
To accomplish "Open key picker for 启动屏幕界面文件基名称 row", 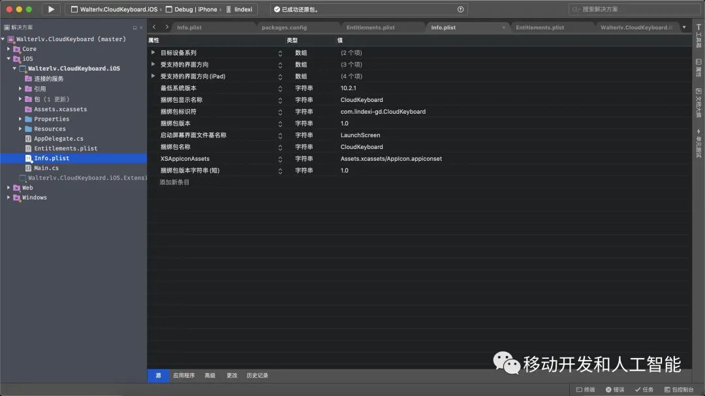I will [x=280, y=135].
